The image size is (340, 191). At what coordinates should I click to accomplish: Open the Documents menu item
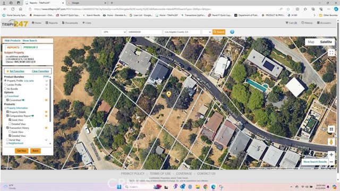70,23
